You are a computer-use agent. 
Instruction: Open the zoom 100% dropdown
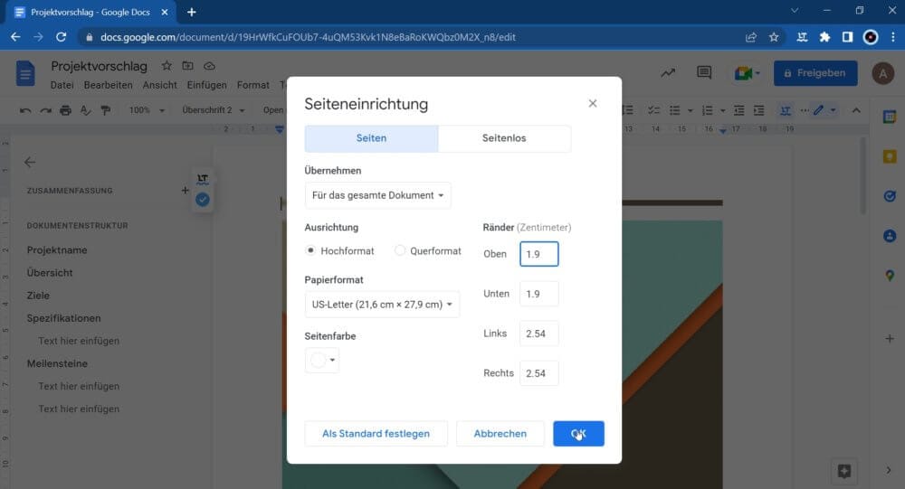pyautogui.click(x=147, y=110)
